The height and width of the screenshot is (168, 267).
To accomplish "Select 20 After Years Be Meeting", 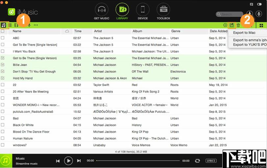I will 31,92.
